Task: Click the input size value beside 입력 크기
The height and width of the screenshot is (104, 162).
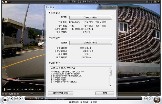Action: click(x=100, y=22)
